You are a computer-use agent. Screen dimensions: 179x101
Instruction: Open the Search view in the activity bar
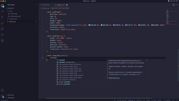click(x=2, y=11)
